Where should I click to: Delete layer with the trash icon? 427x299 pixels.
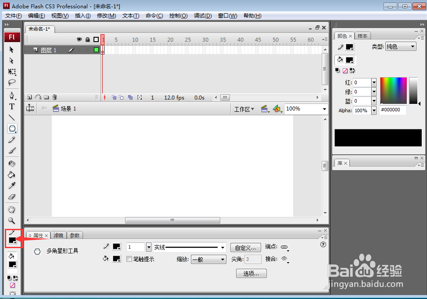pyautogui.click(x=54, y=97)
